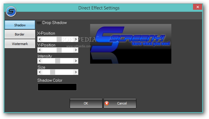Decrease Intensity with left arrow
This screenshot has width=209, height=119.
click(x=40, y=61)
